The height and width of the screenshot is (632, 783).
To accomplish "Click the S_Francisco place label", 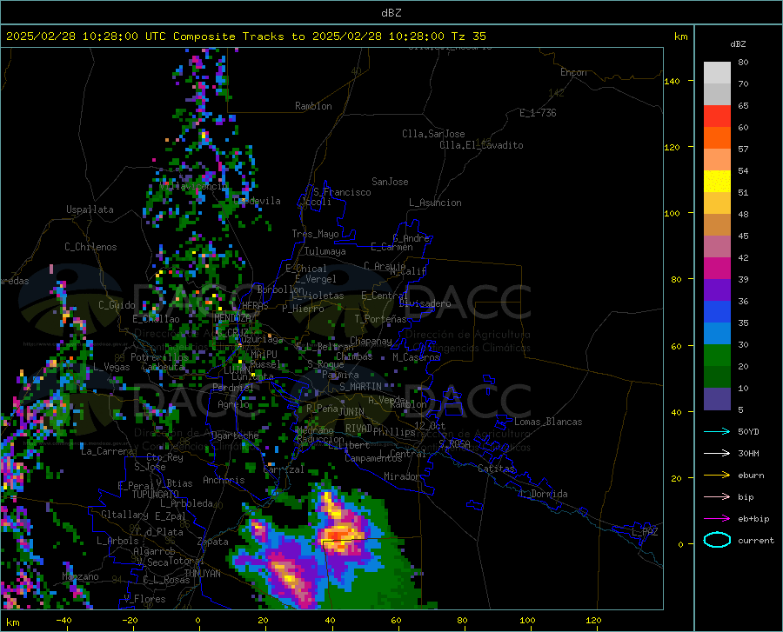I will [342, 192].
